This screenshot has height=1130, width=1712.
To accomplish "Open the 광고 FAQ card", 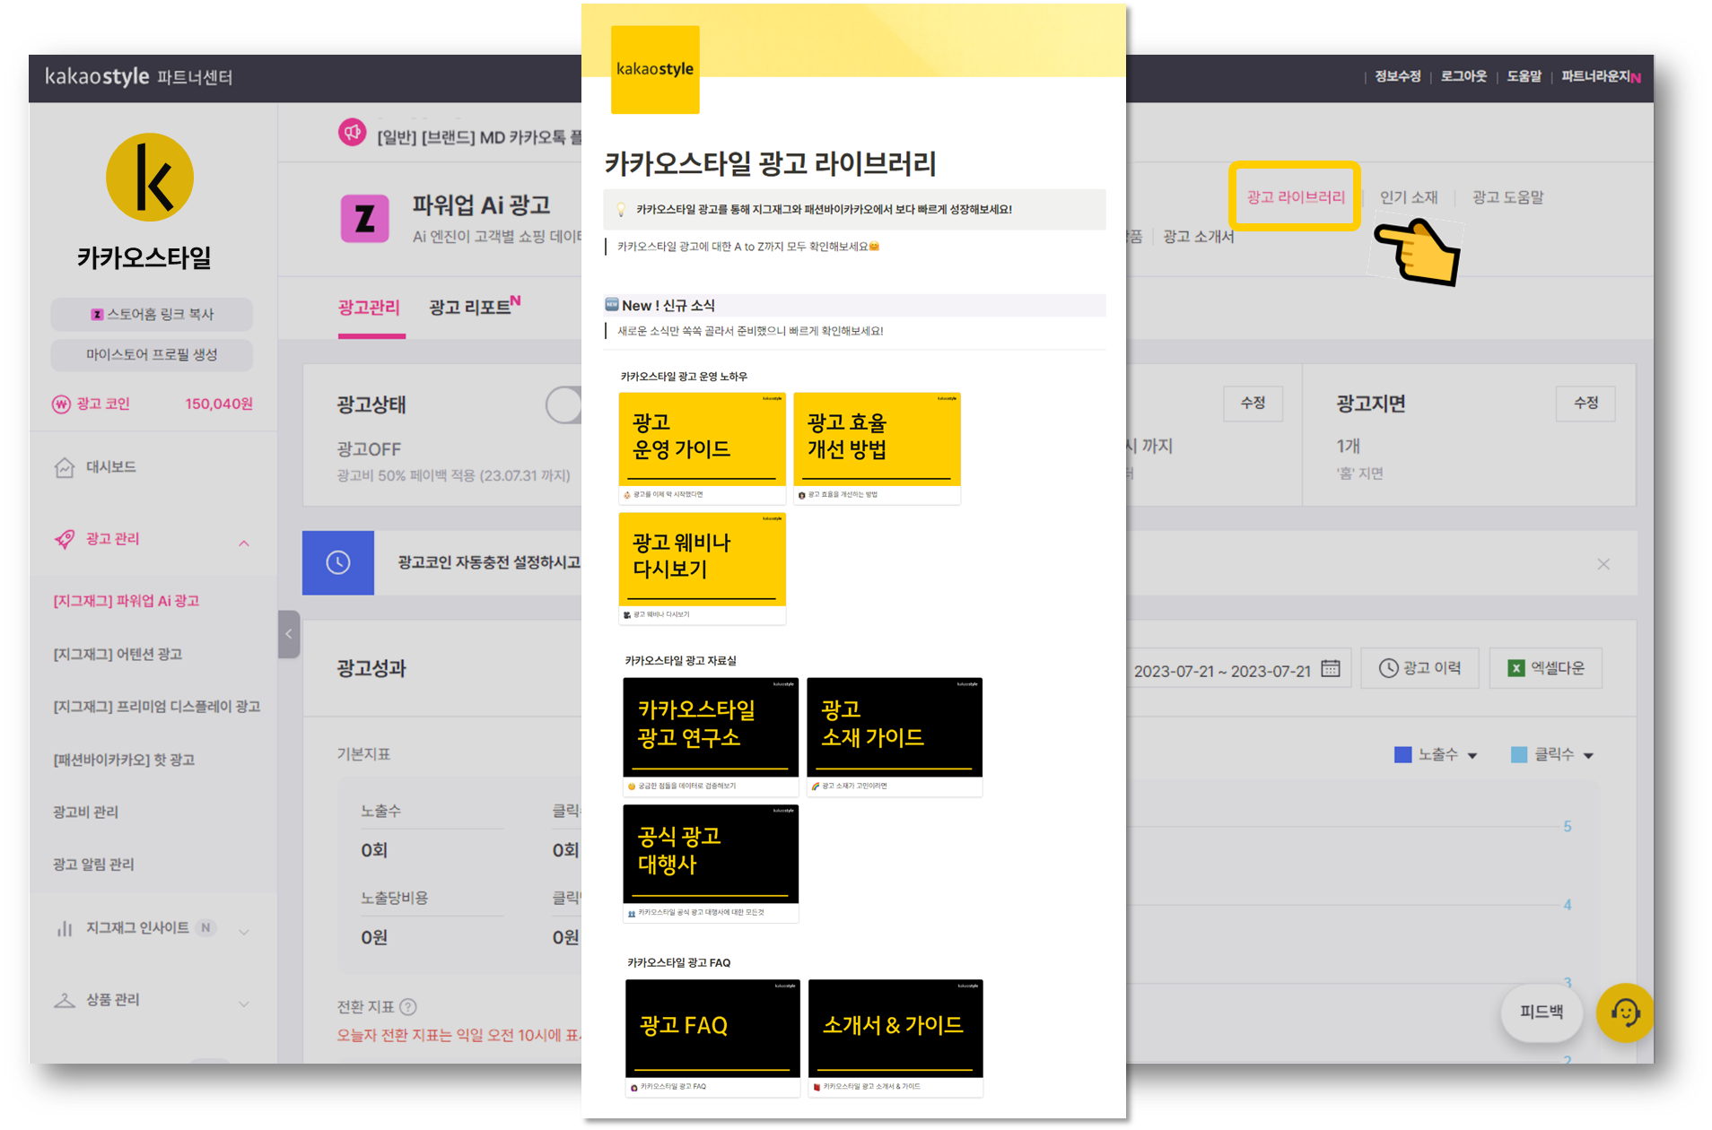I will click(712, 1039).
